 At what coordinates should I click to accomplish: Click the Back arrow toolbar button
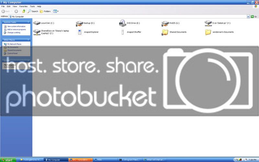click(x=6, y=11)
